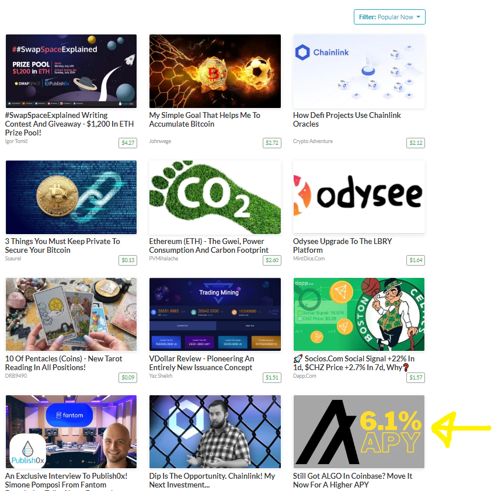
Task: Open Exclusive Interview To Publish0x title
Action: [66, 481]
